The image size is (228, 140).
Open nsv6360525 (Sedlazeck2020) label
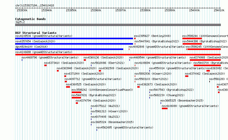86,84
